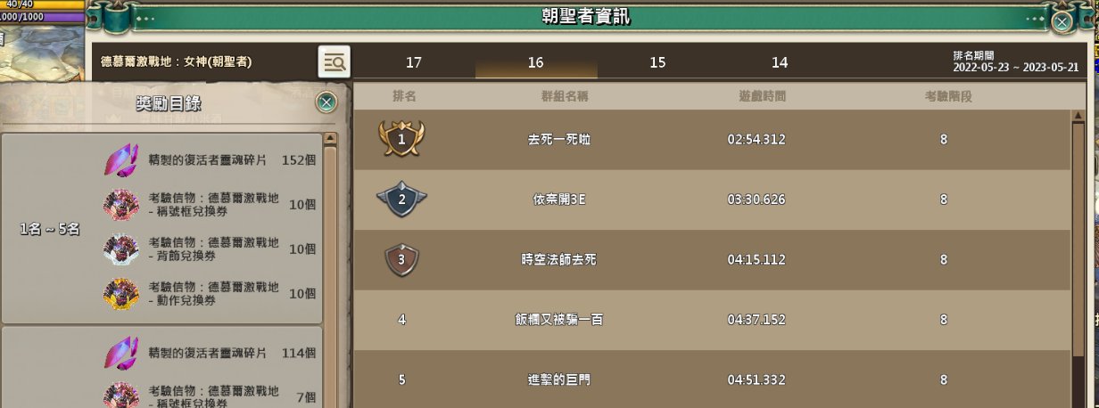This screenshot has height=408, width=1099.
Task: Select the bronze rank 3 badge
Action: point(401,259)
